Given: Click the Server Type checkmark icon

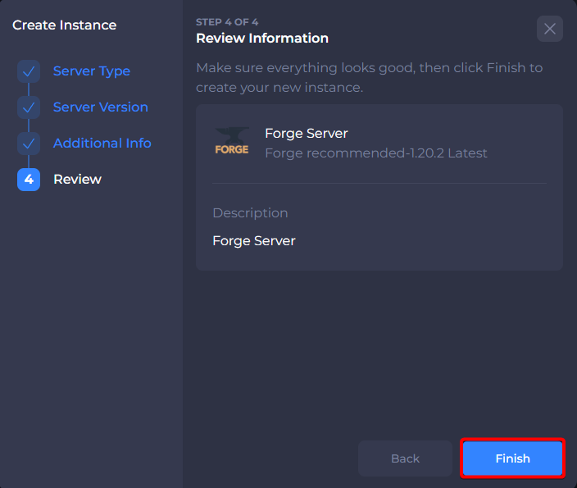Looking at the screenshot, I should pyautogui.click(x=29, y=71).
